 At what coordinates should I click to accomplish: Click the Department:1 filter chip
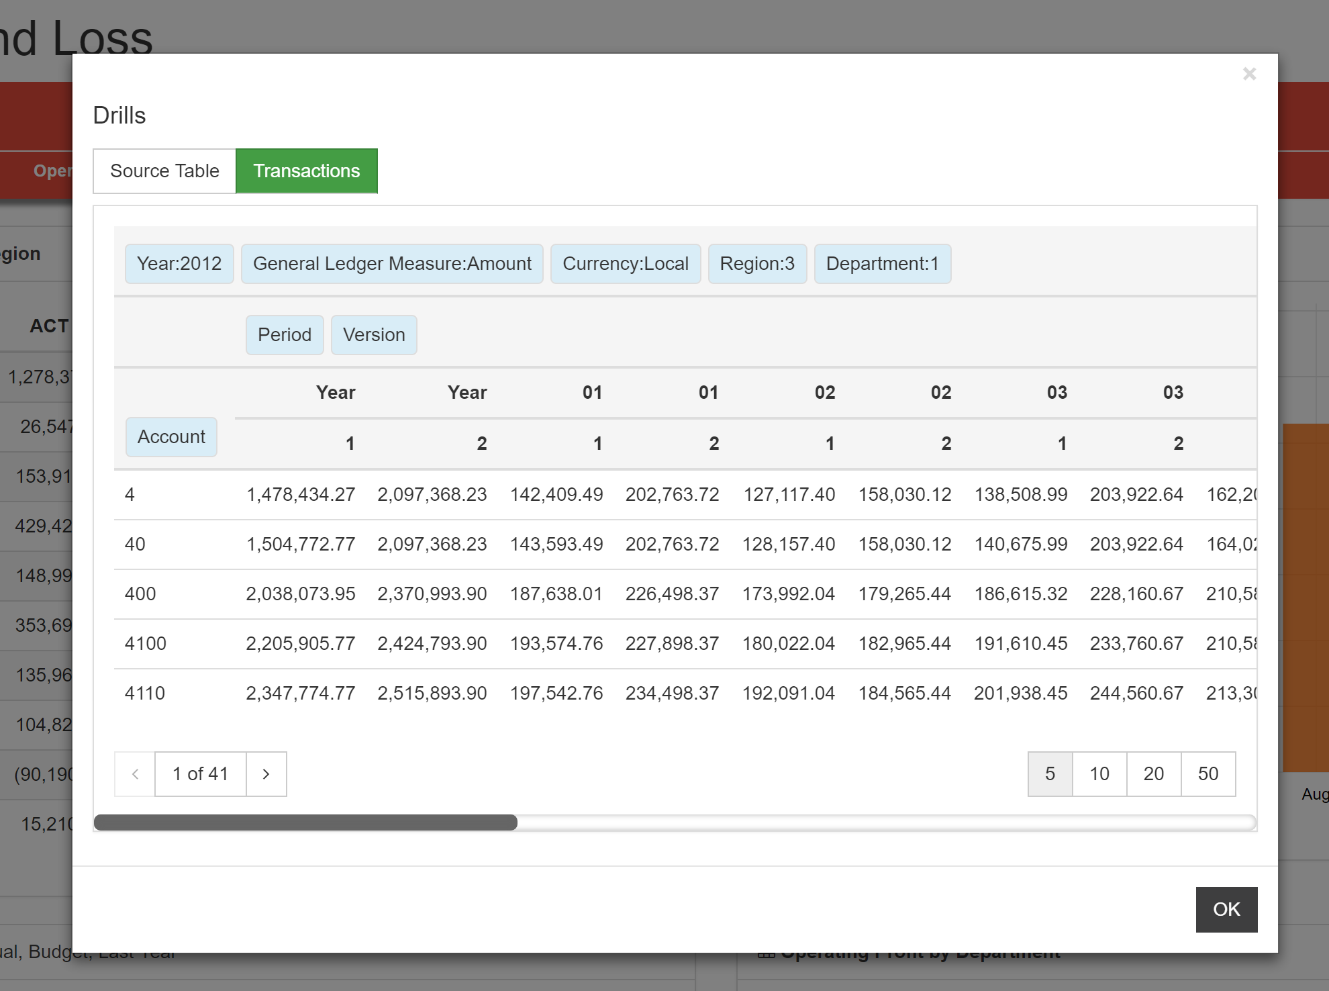[883, 263]
